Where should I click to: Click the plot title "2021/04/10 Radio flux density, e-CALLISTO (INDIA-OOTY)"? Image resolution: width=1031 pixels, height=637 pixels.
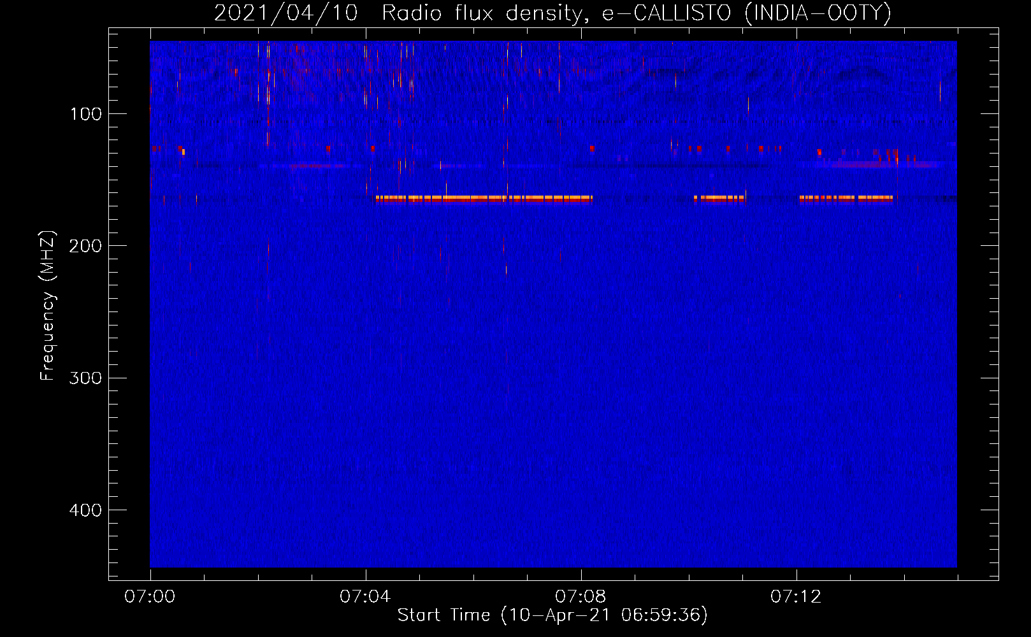coord(552,13)
